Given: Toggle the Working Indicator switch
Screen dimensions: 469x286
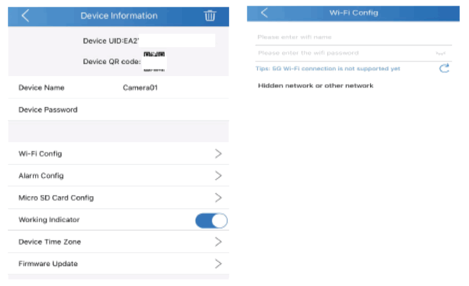Looking at the screenshot, I should (x=211, y=220).
